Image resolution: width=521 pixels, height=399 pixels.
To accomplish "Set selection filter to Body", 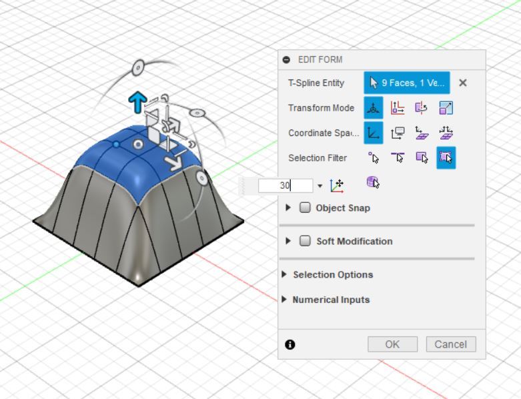I will 373,183.
